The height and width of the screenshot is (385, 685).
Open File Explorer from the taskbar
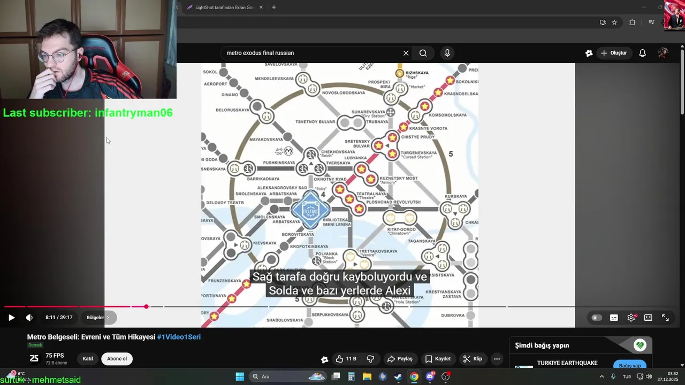tap(367, 376)
